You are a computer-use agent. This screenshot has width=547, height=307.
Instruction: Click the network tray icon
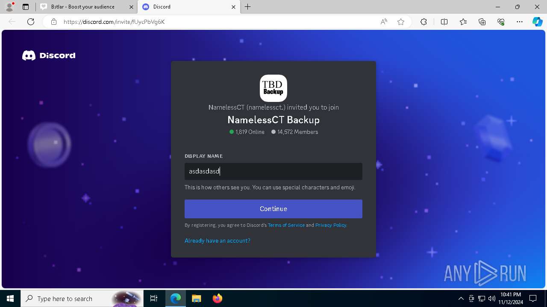[482, 298]
